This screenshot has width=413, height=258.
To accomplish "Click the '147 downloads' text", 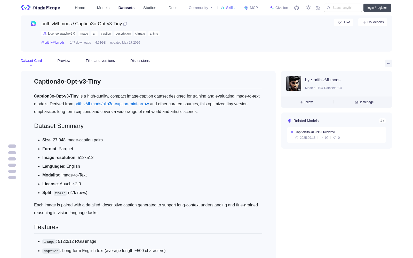I will click(x=80, y=43).
